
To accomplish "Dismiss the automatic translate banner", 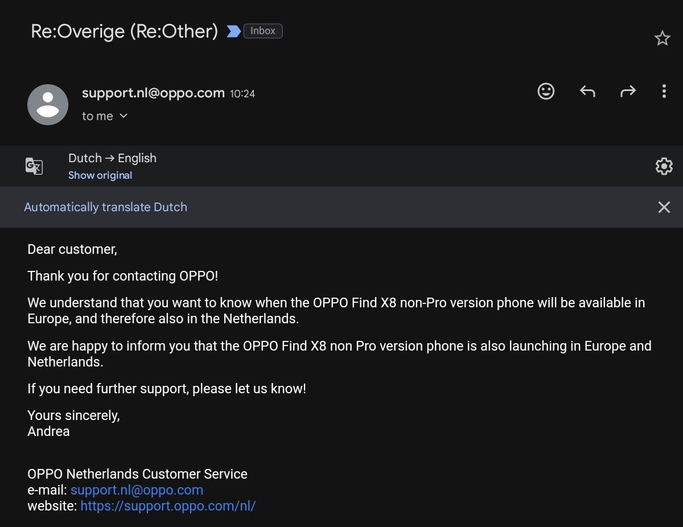I will click(x=664, y=207).
